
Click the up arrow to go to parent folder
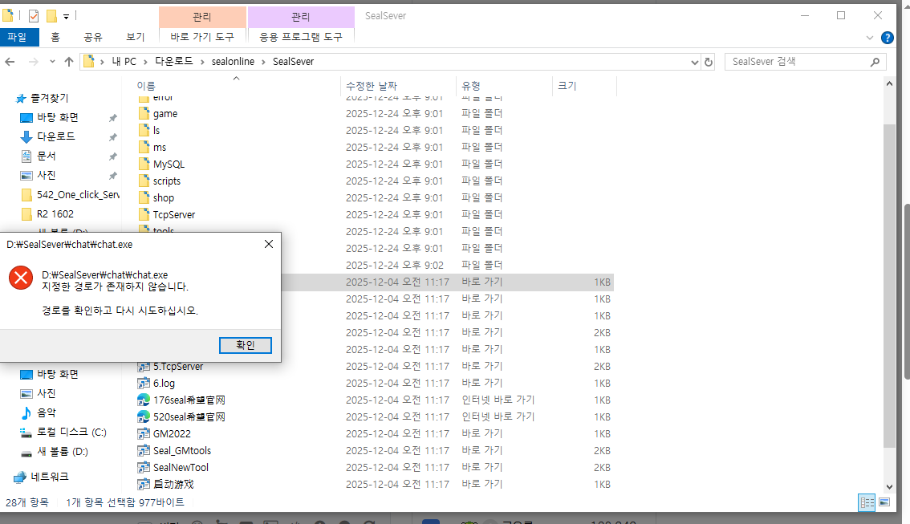pos(69,62)
